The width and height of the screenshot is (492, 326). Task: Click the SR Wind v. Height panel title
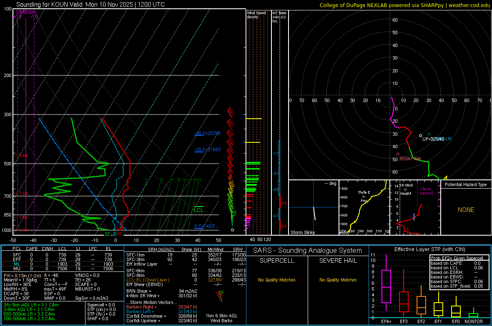coord(406,189)
